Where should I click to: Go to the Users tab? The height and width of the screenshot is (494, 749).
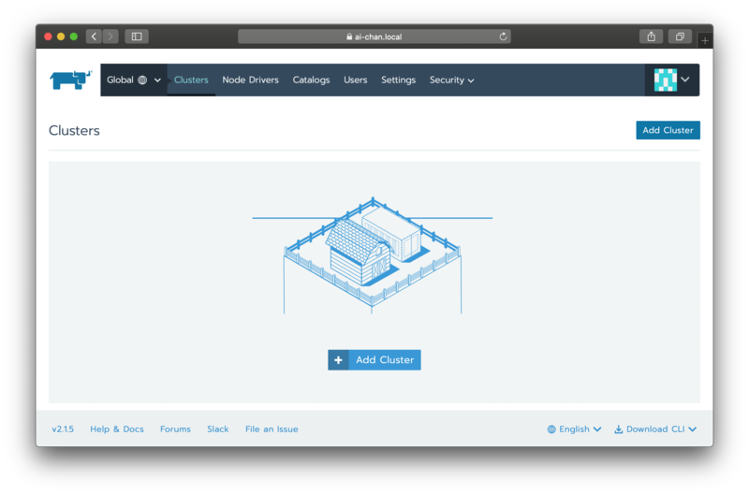click(x=355, y=80)
